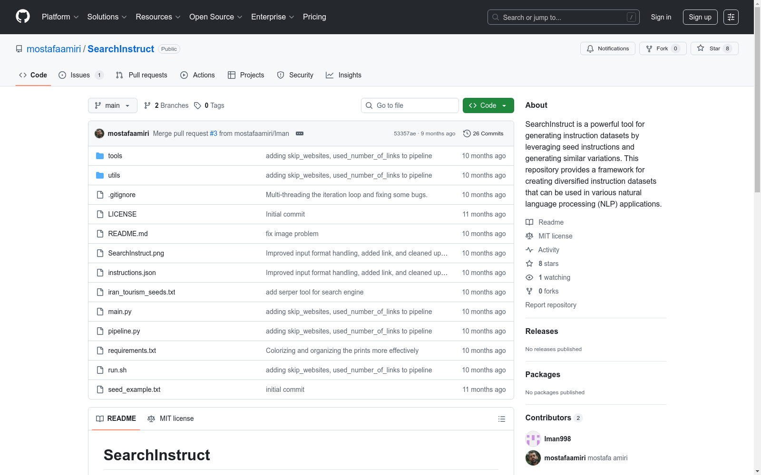
Task: Switch to the Projects tab
Action: coord(246,75)
